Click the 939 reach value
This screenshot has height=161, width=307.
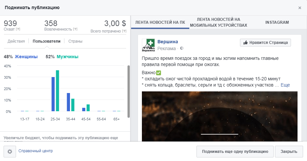pyautogui.click(x=10, y=23)
